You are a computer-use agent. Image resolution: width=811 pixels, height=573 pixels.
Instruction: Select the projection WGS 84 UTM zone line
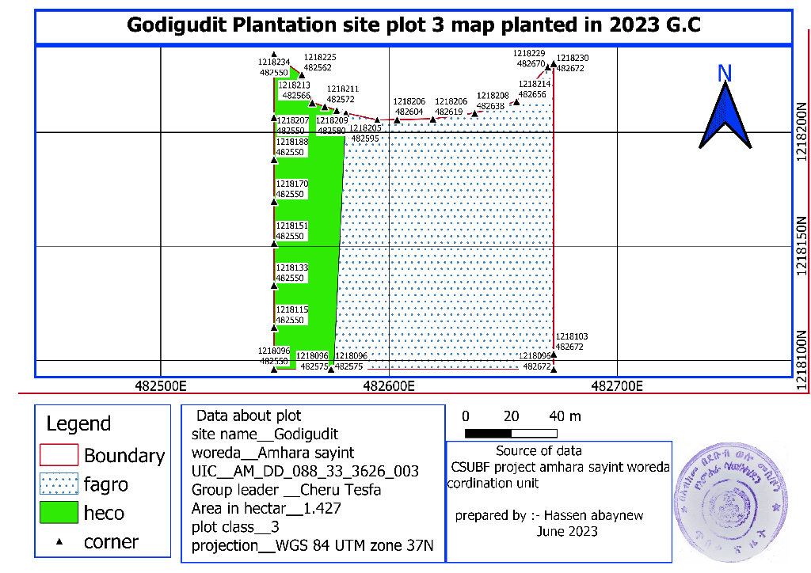tap(311, 545)
